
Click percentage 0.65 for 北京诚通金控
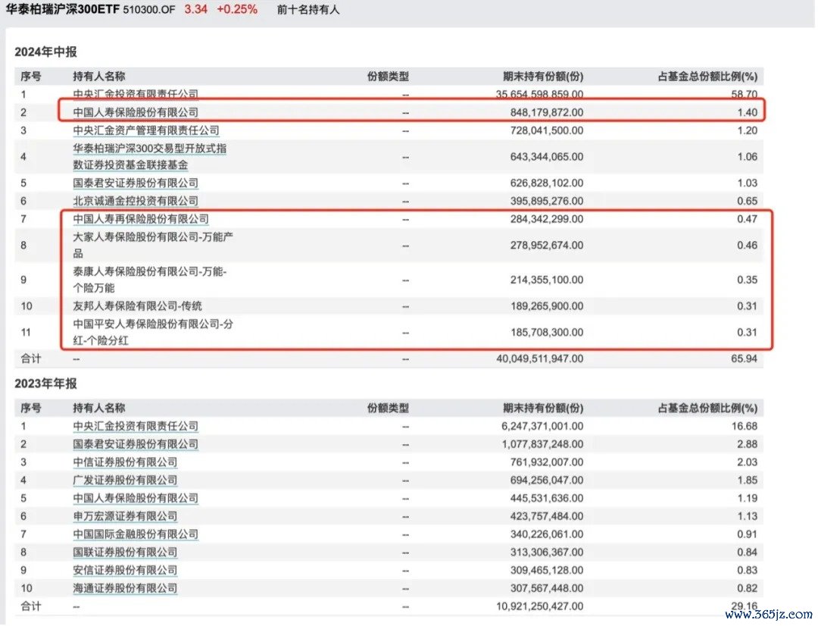pos(748,201)
